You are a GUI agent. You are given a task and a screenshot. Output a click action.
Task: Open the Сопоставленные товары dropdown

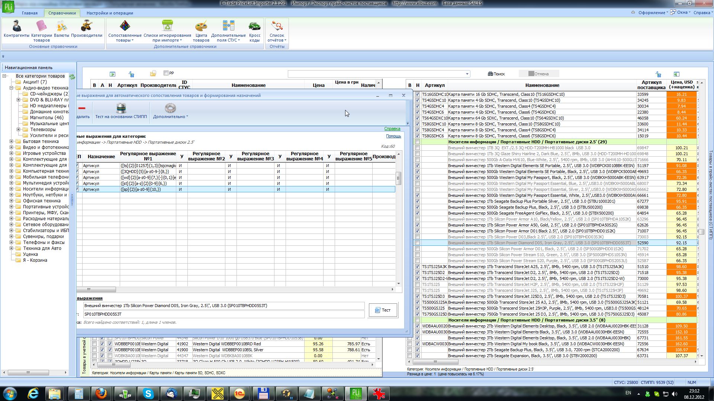click(125, 31)
